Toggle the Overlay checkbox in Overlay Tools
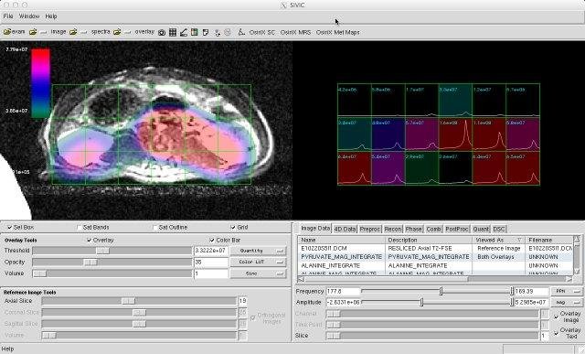The height and width of the screenshot is (354, 585). point(90,240)
